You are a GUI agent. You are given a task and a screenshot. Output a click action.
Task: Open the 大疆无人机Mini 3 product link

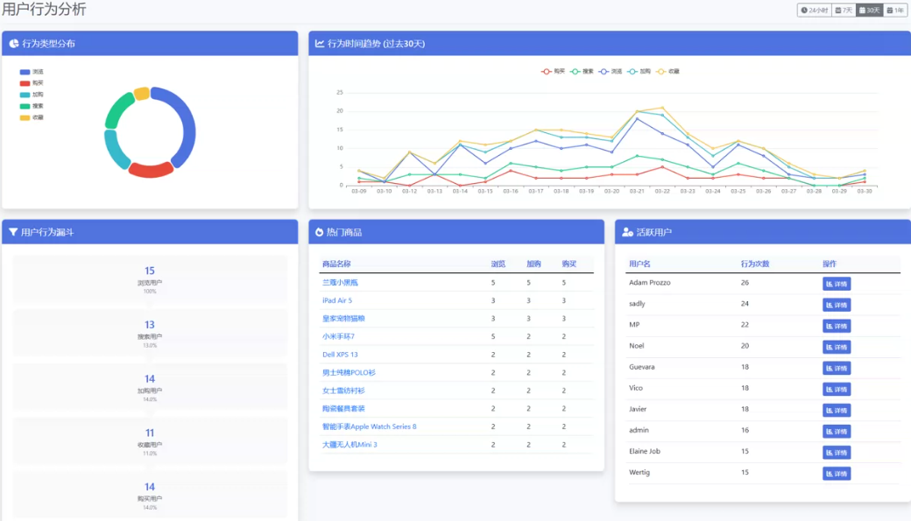point(350,444)
